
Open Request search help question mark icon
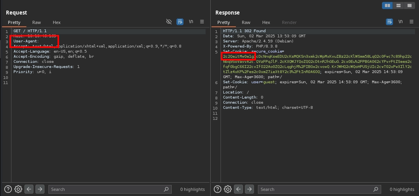click(8, 189)
